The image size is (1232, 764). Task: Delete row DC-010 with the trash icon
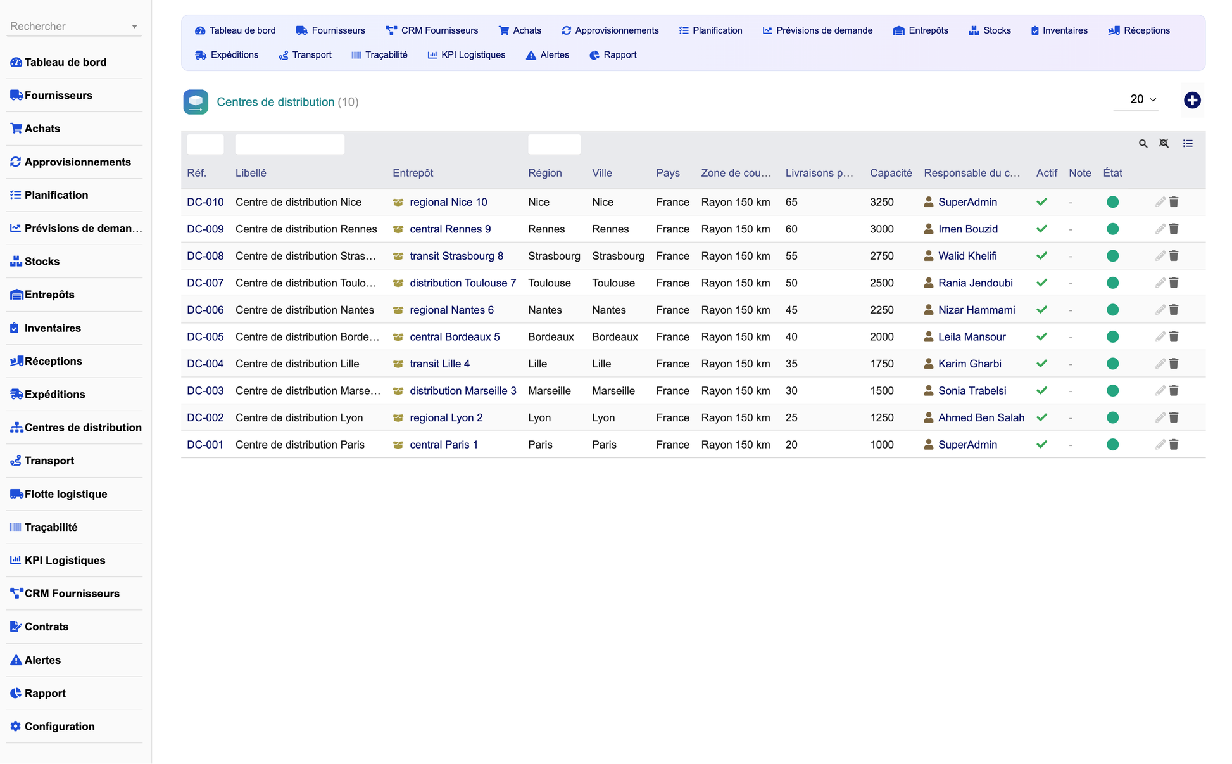(1174, 202)
